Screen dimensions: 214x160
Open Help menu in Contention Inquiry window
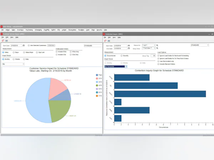tap(119, 37)
